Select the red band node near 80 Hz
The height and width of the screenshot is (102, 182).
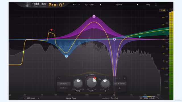pyautogui.click(x=51, y=29)
